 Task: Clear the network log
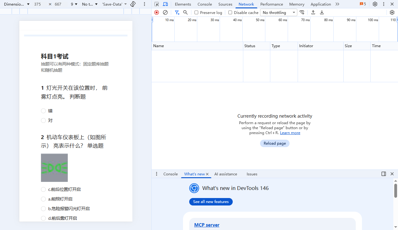[x=165, y=12]
